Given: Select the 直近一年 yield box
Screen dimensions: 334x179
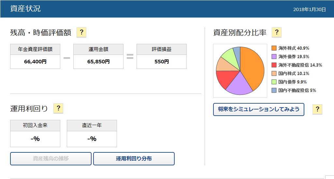Looking at the screenshot, I should 92,139.
